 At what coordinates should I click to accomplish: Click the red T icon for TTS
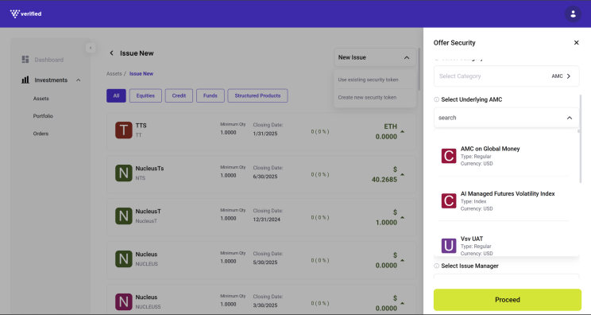124,130
